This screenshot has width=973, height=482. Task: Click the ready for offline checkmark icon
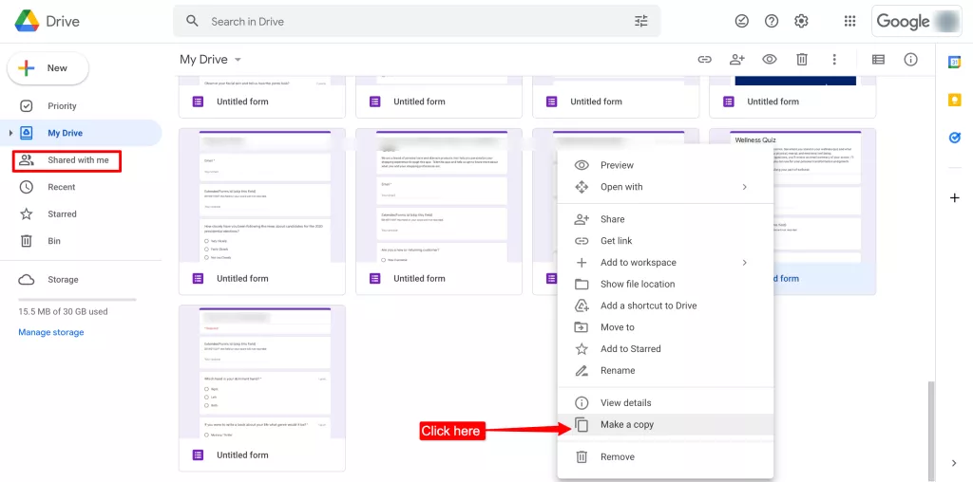(741, 21)
